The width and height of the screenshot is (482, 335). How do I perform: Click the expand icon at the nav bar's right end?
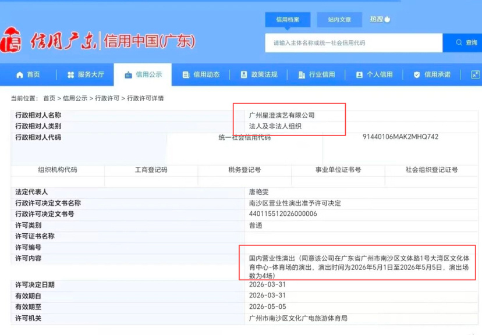[x=475, y=75]
